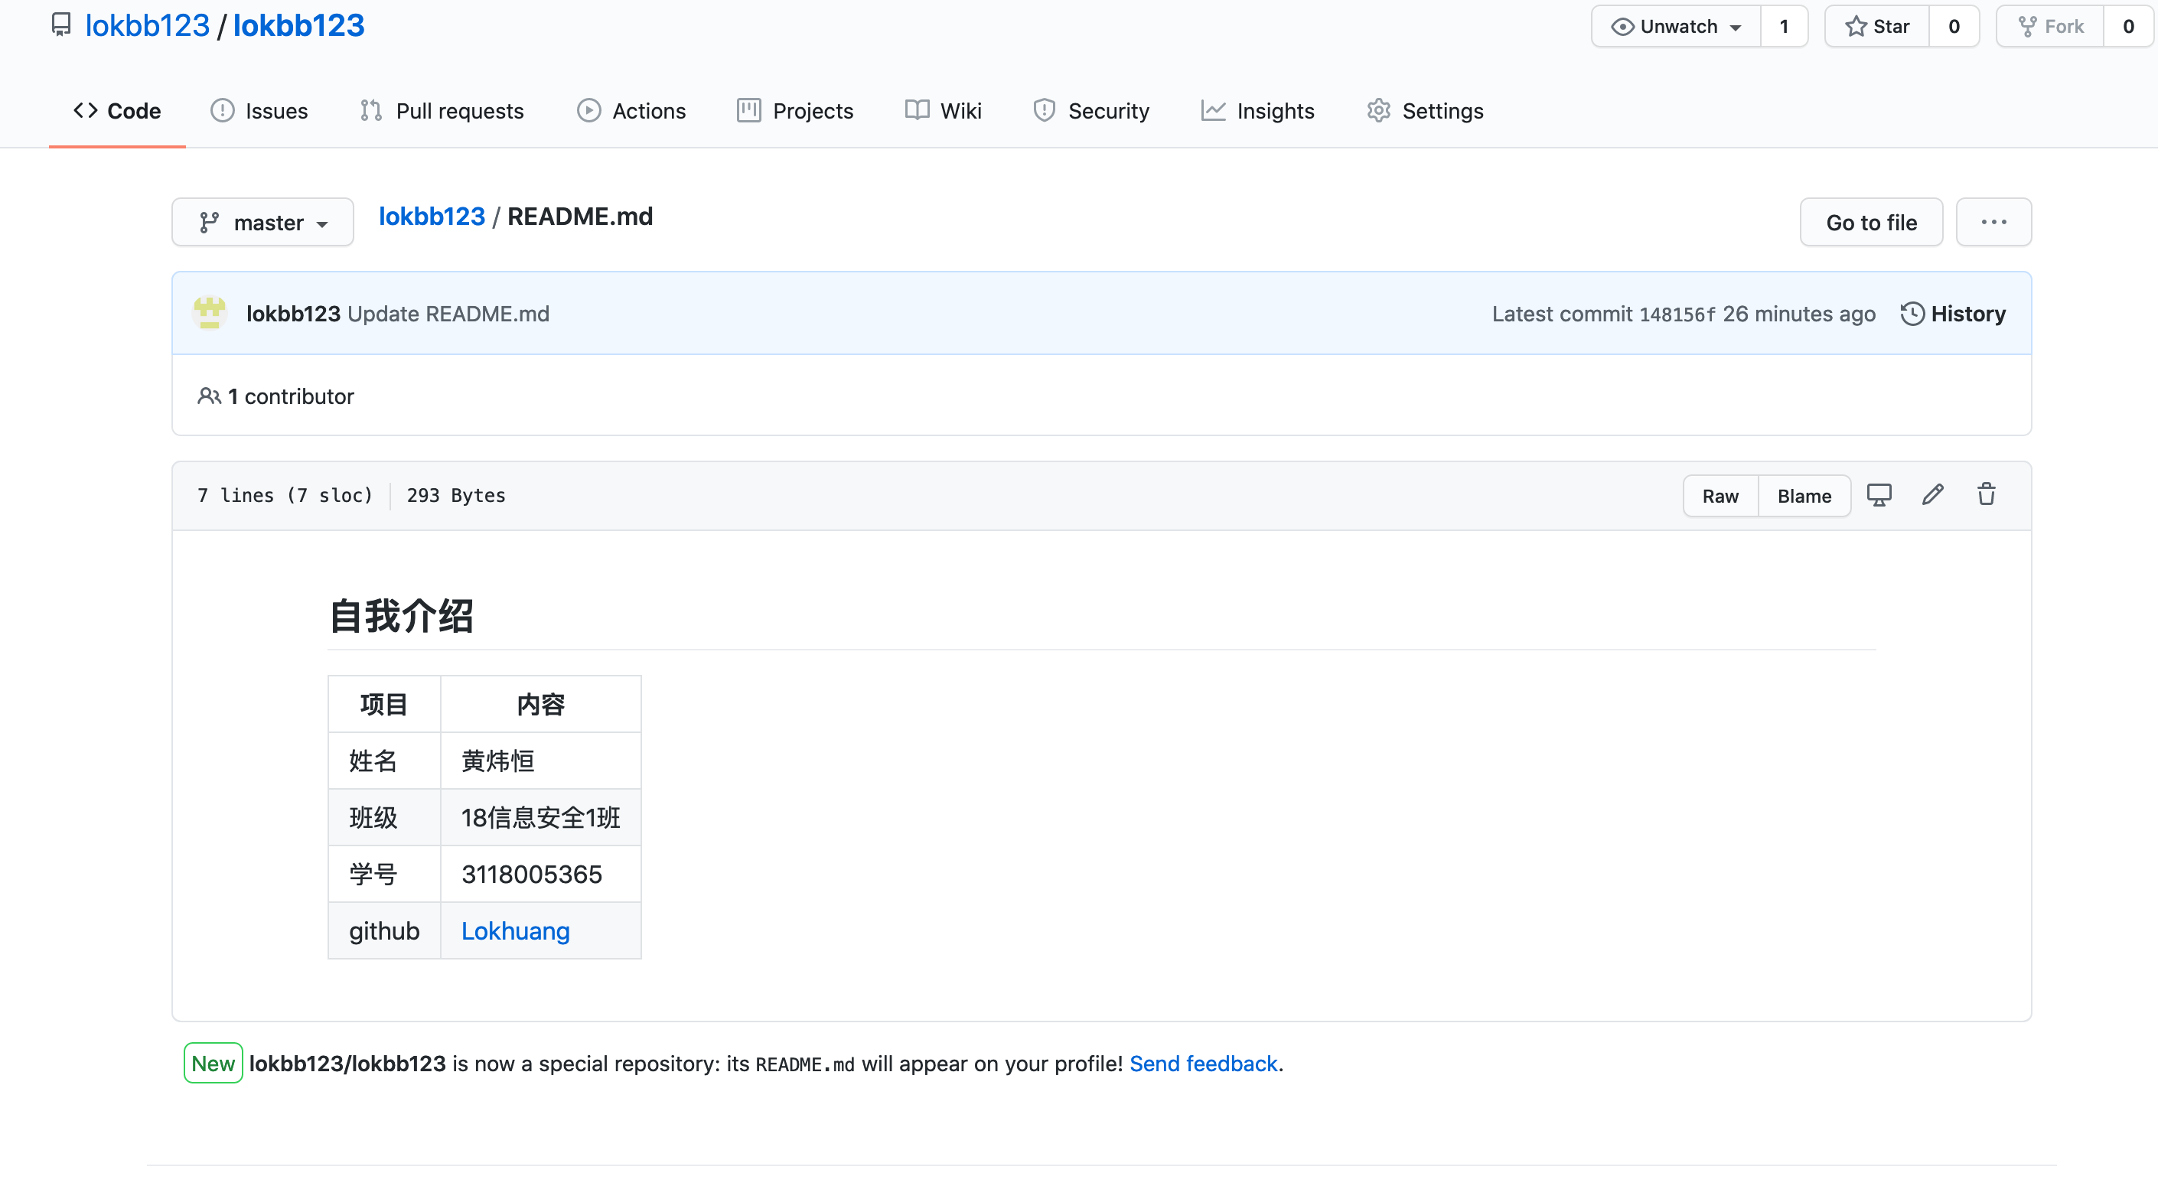Expand the master branch selector

pos(262,223)
